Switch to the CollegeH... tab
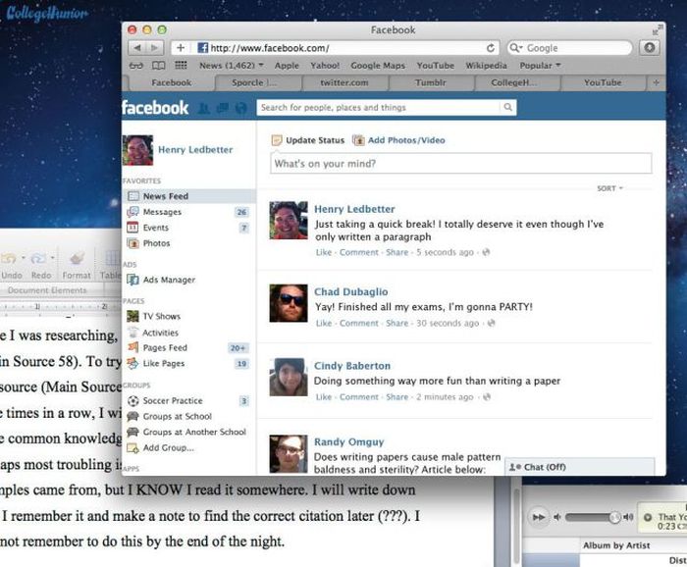Image resolution: width=687 pixels, height=567 pixels. pos(517,82)
